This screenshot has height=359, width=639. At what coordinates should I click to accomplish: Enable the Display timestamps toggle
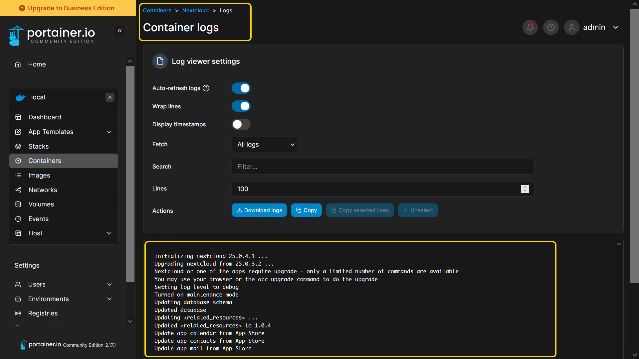click(x=241, y=124)
